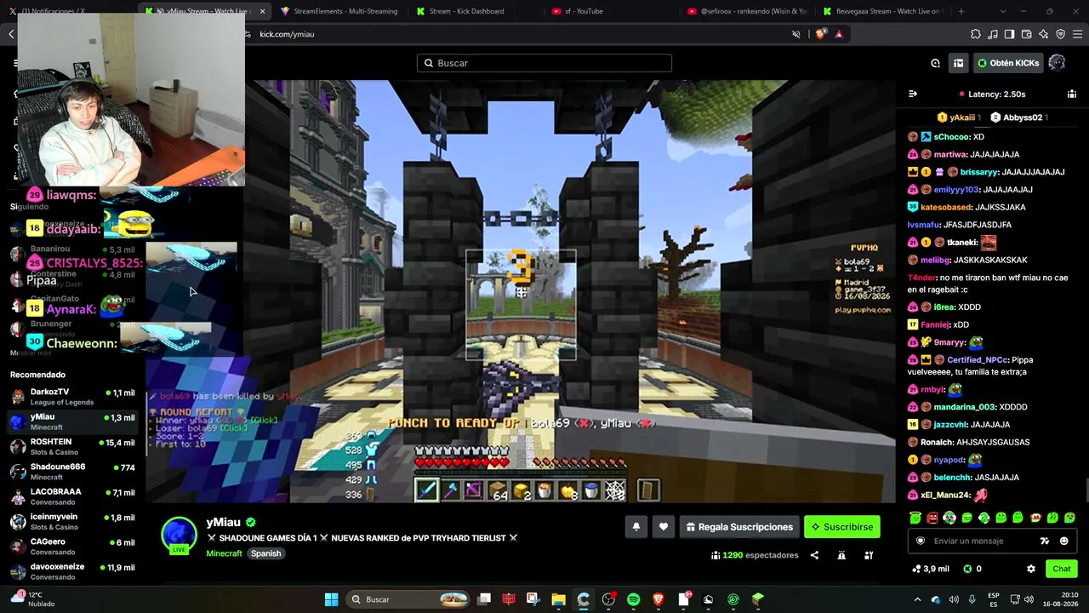The width and height of the screenshot is (1089, 613).
Task: Open ROSHTEIN recommended channel
Action: 73,446
